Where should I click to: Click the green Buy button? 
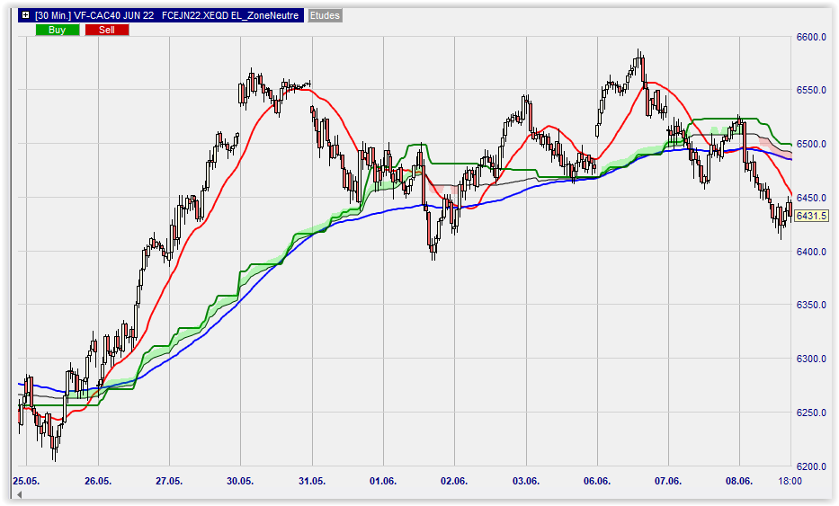point(58,30)
